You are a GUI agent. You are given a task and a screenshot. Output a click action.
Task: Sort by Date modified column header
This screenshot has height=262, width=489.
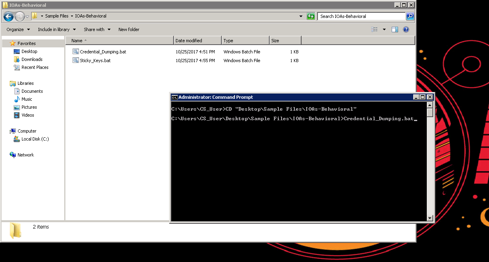[x=197, y=41]
